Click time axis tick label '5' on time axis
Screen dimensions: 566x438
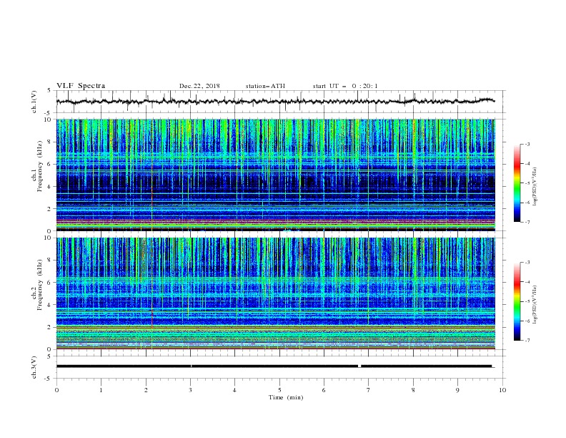pos(279,390)
